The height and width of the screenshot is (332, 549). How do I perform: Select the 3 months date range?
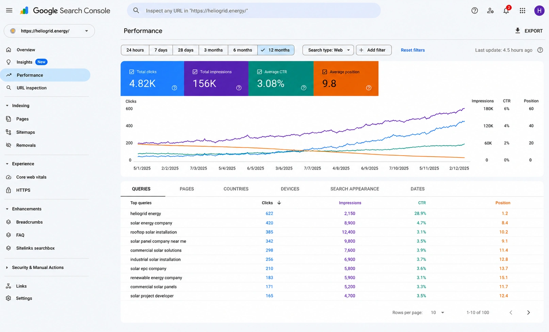[x=213, y=50]
